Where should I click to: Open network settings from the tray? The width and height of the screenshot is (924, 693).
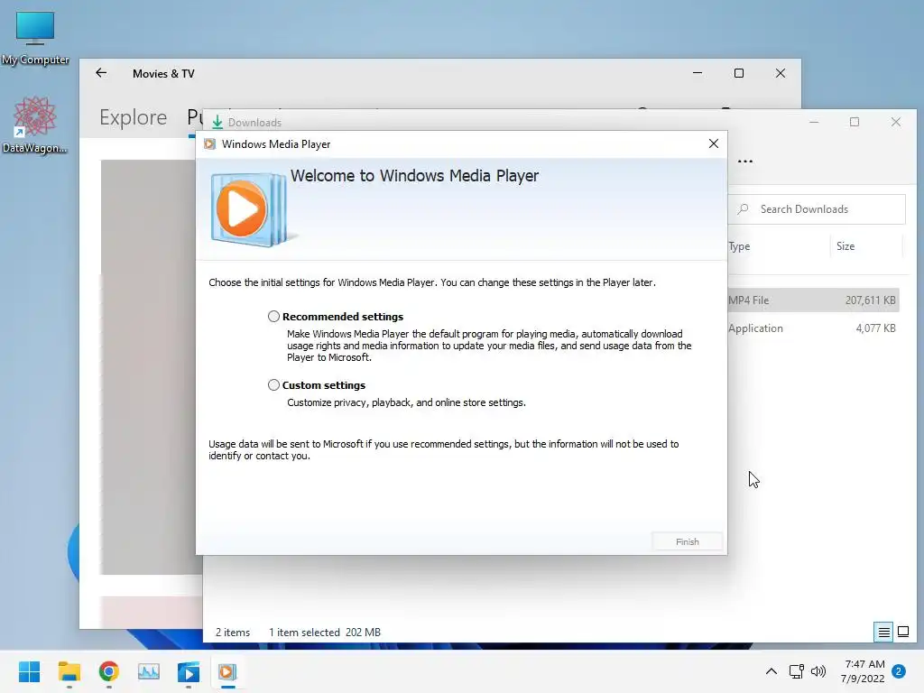pos(796,671)
